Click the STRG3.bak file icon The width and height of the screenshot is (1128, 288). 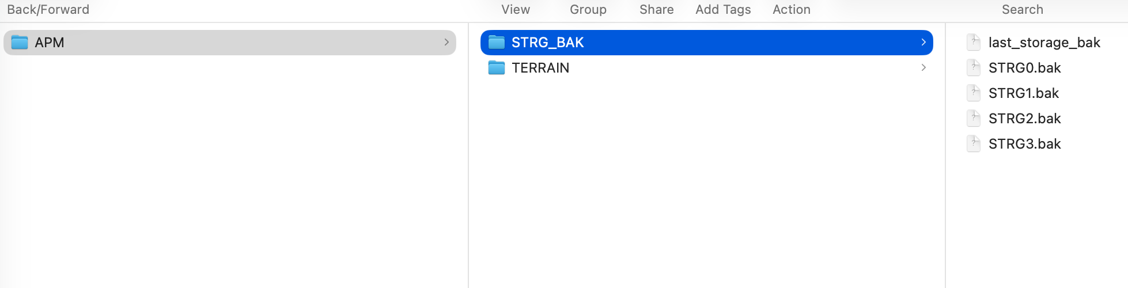click(974, 144)
